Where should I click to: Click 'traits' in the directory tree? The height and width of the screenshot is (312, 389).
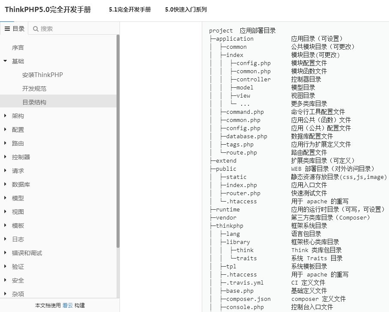(247, 259)
